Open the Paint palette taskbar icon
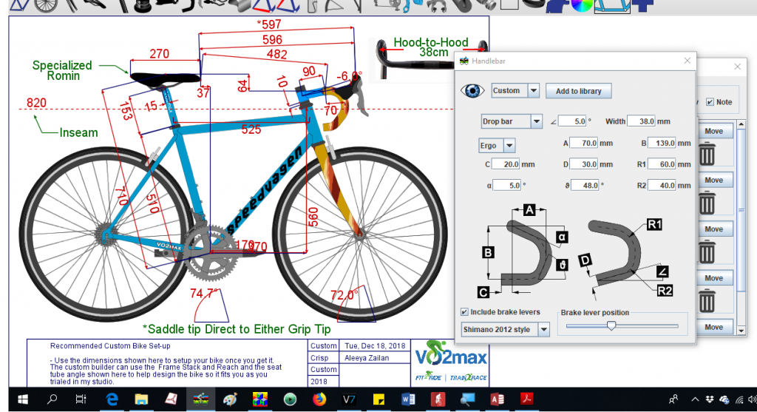757x412 pixels. click(231, 399)
